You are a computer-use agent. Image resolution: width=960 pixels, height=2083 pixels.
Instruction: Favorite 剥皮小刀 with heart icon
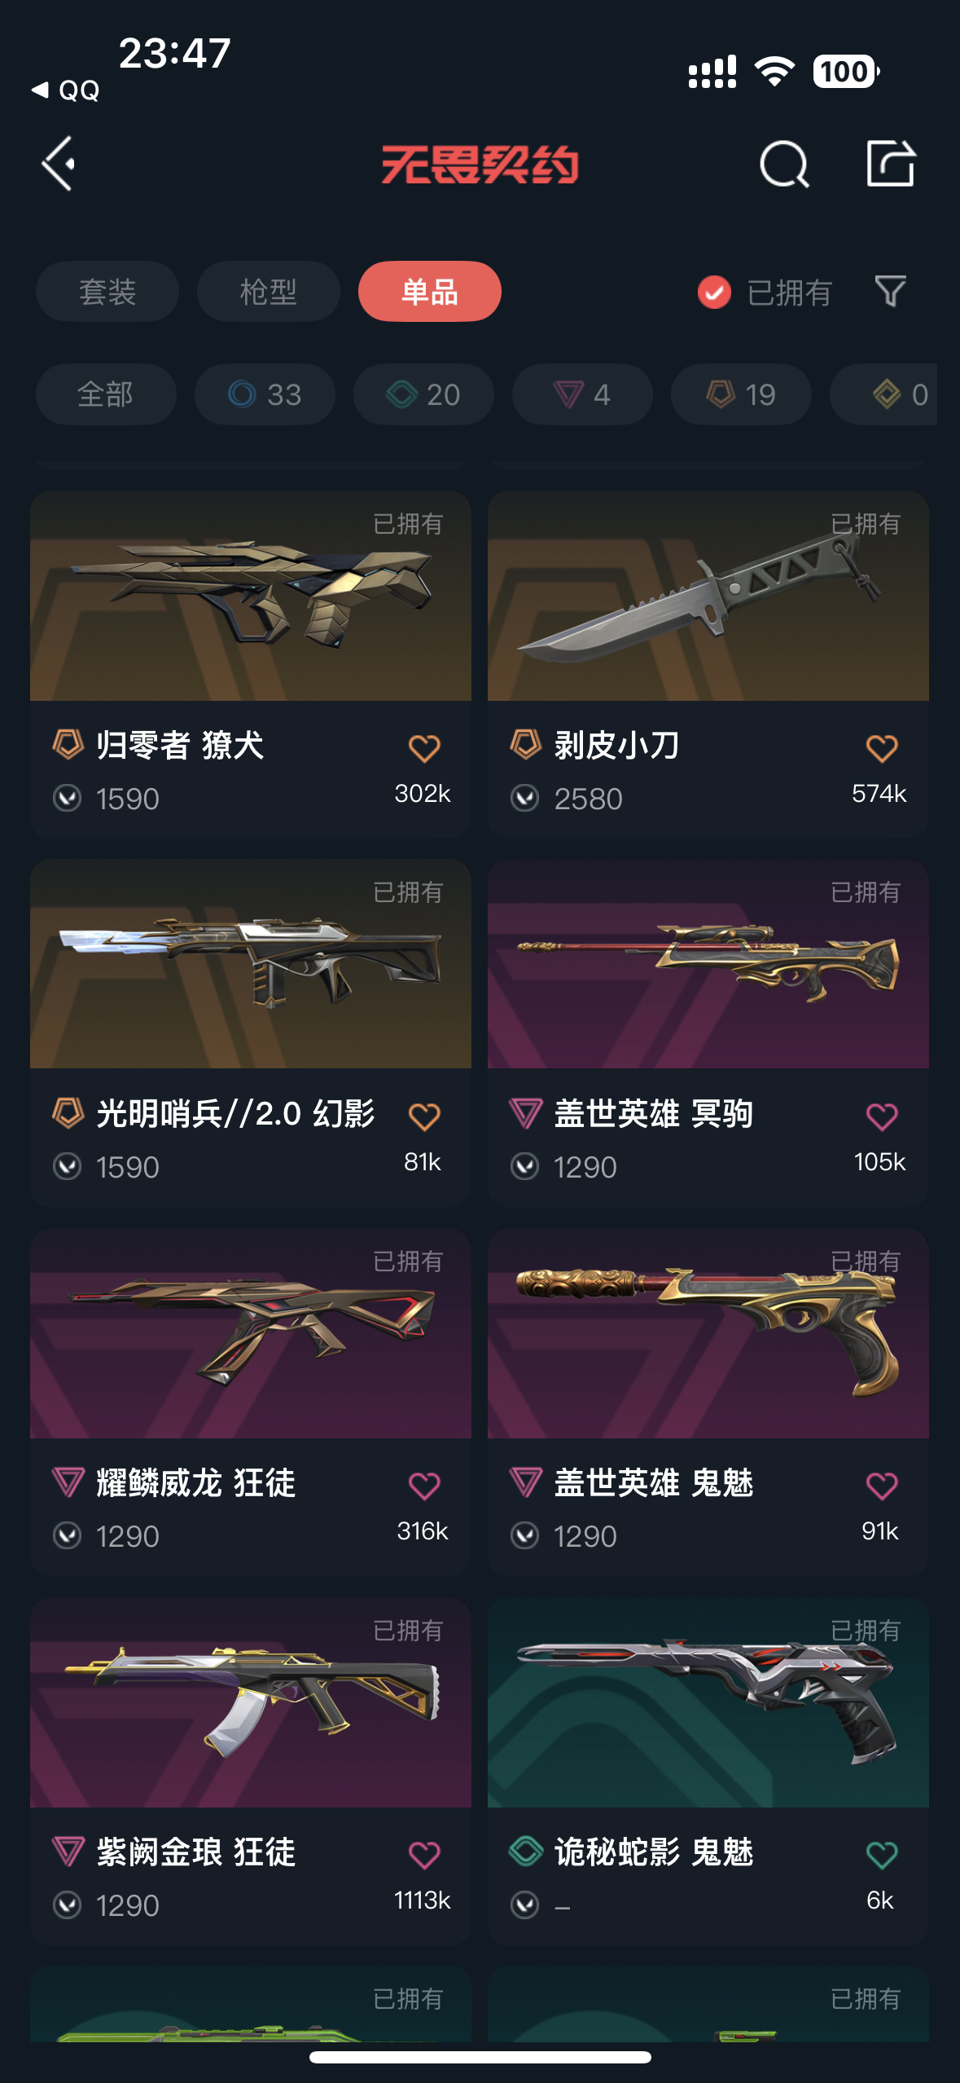pos(882,748)
